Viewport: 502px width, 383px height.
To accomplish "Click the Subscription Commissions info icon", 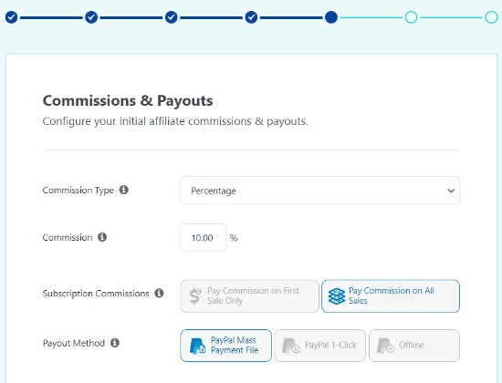I will point(159,293).
